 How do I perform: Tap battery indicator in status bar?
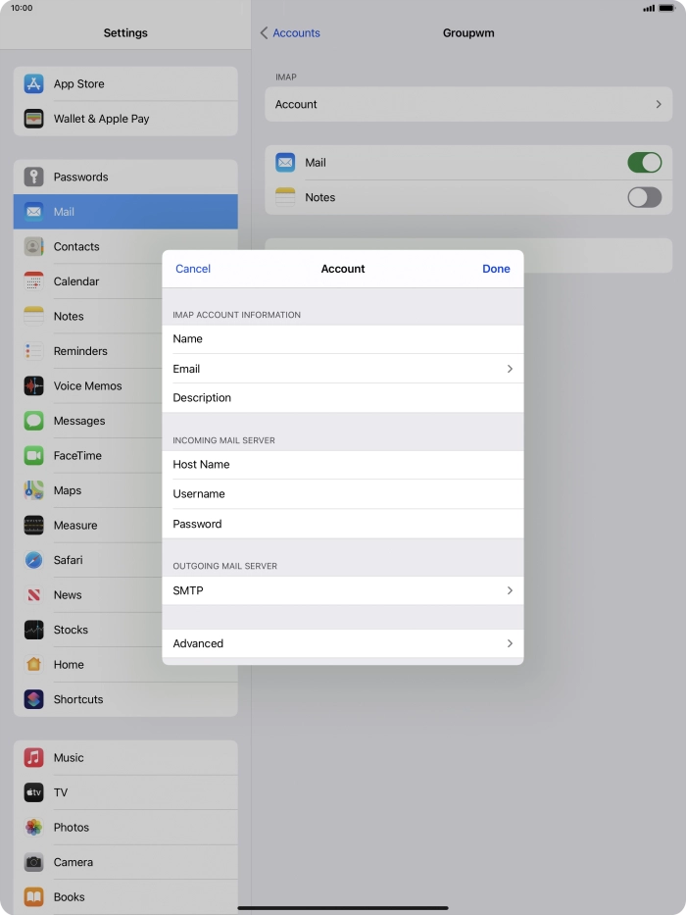667,8
